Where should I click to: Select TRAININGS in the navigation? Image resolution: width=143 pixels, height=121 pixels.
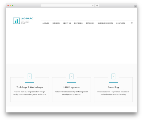coord(90,23)
